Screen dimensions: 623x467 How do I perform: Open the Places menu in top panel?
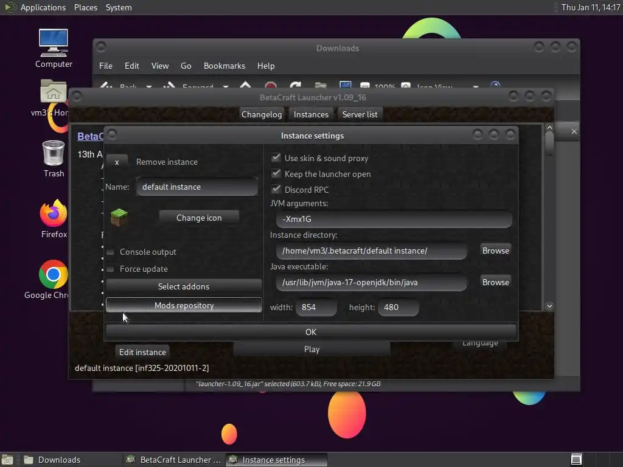[x=86, y=7]
